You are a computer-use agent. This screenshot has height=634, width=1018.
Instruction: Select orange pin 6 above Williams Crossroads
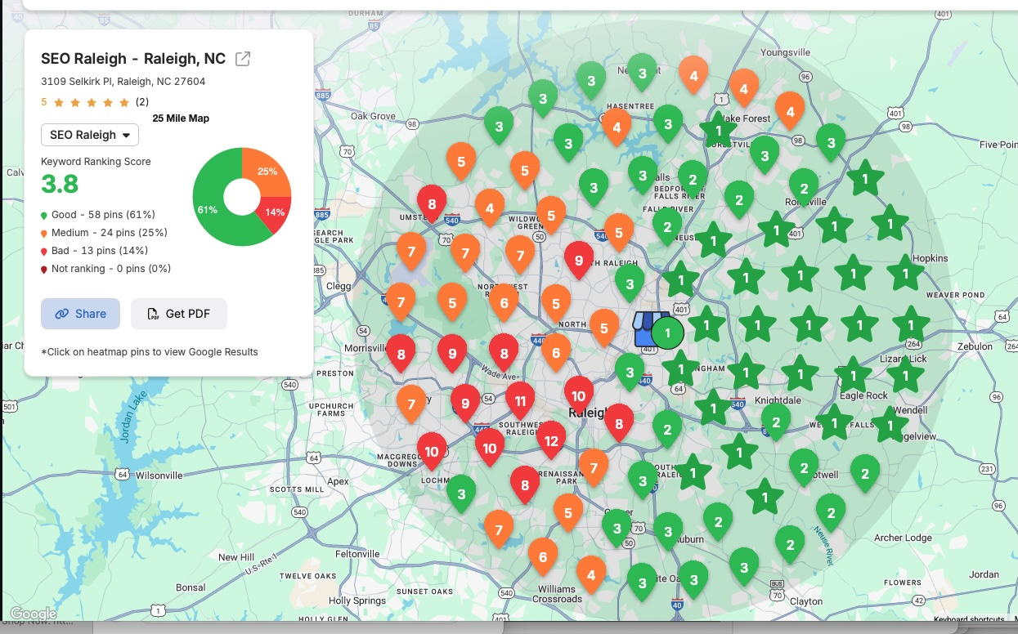(x=543, y=557)
